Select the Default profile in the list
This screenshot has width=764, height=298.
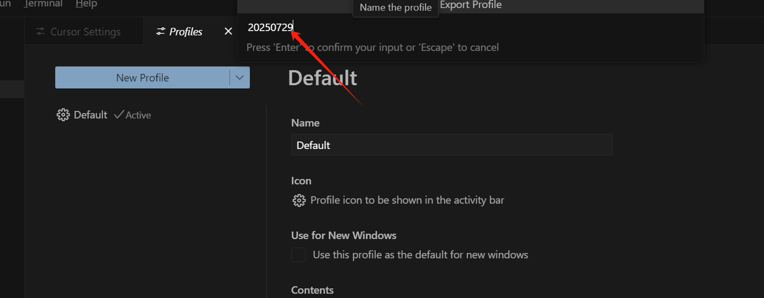(x=91, y=115)
